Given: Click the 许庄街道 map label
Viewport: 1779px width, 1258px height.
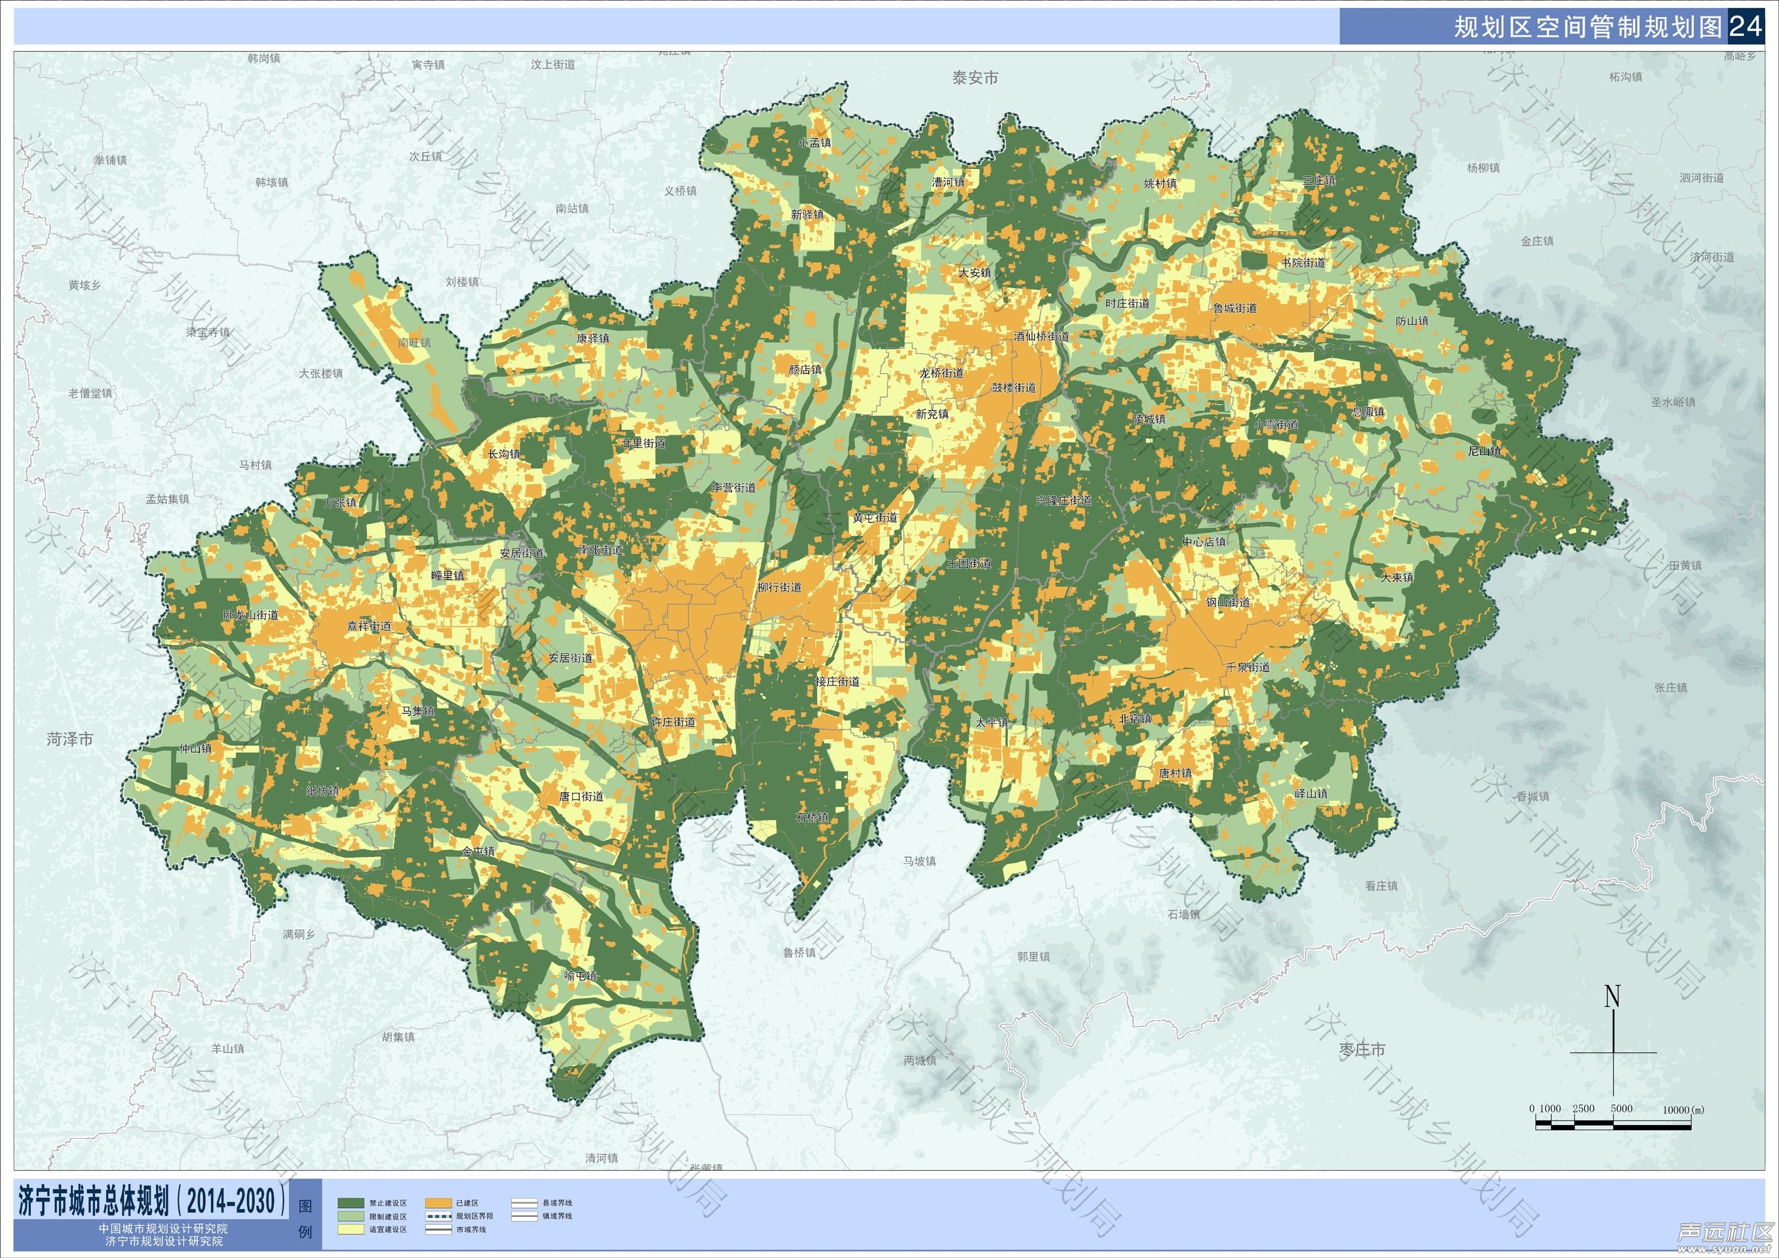Looking at the screenshot, I should pos(672,722).
